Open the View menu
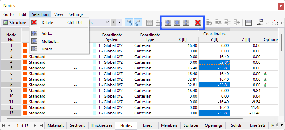 point(58,14)
